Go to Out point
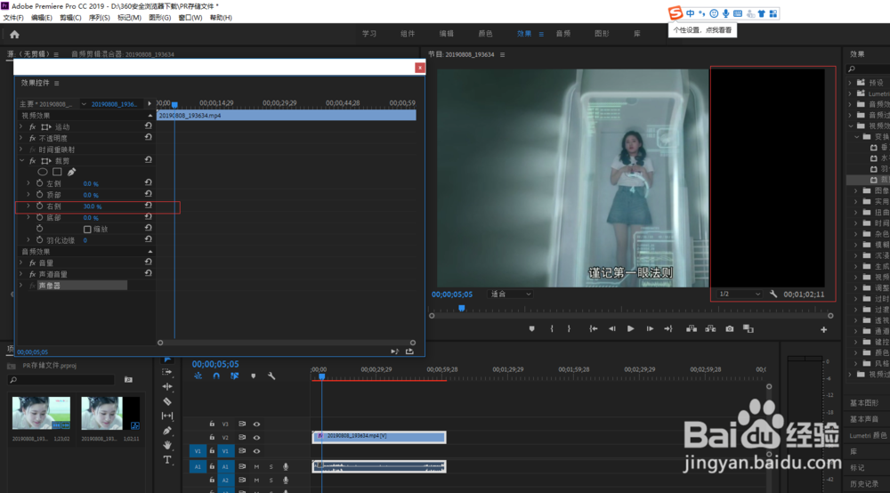The width and height of the screenshot is (890, 493). (668, 329)
